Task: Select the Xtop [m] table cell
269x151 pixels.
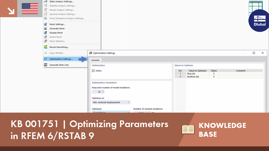Action: click(198, 74)
